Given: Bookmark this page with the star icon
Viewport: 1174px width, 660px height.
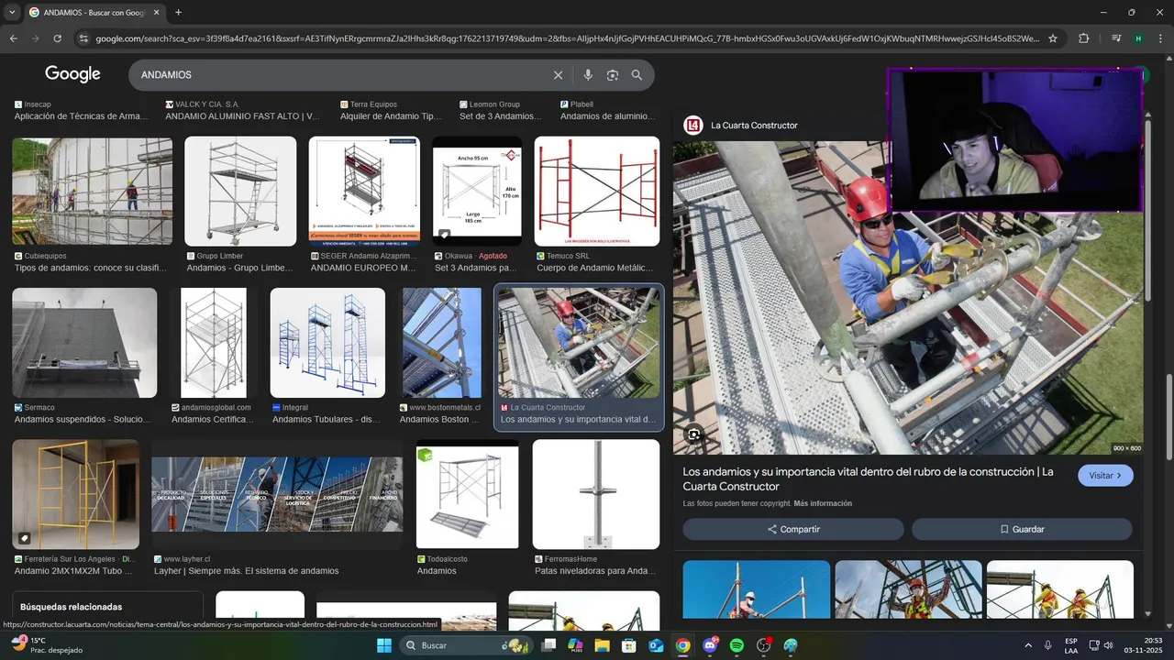Looking at the screenshot, I should [x=1053, y=38].
